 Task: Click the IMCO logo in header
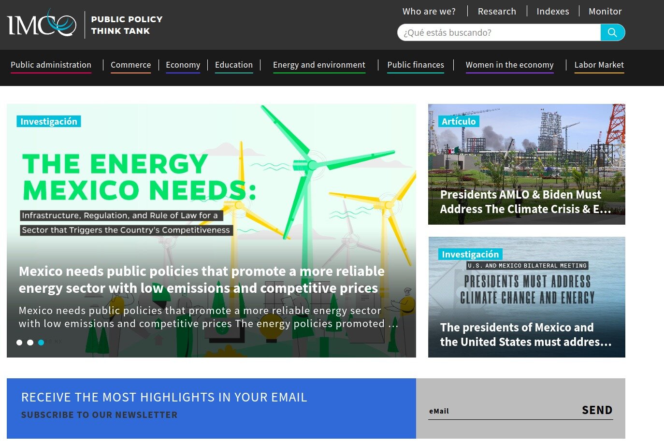(x=42, y=24)
